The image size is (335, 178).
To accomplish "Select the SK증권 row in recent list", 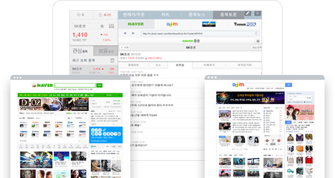I will [94, 71].
